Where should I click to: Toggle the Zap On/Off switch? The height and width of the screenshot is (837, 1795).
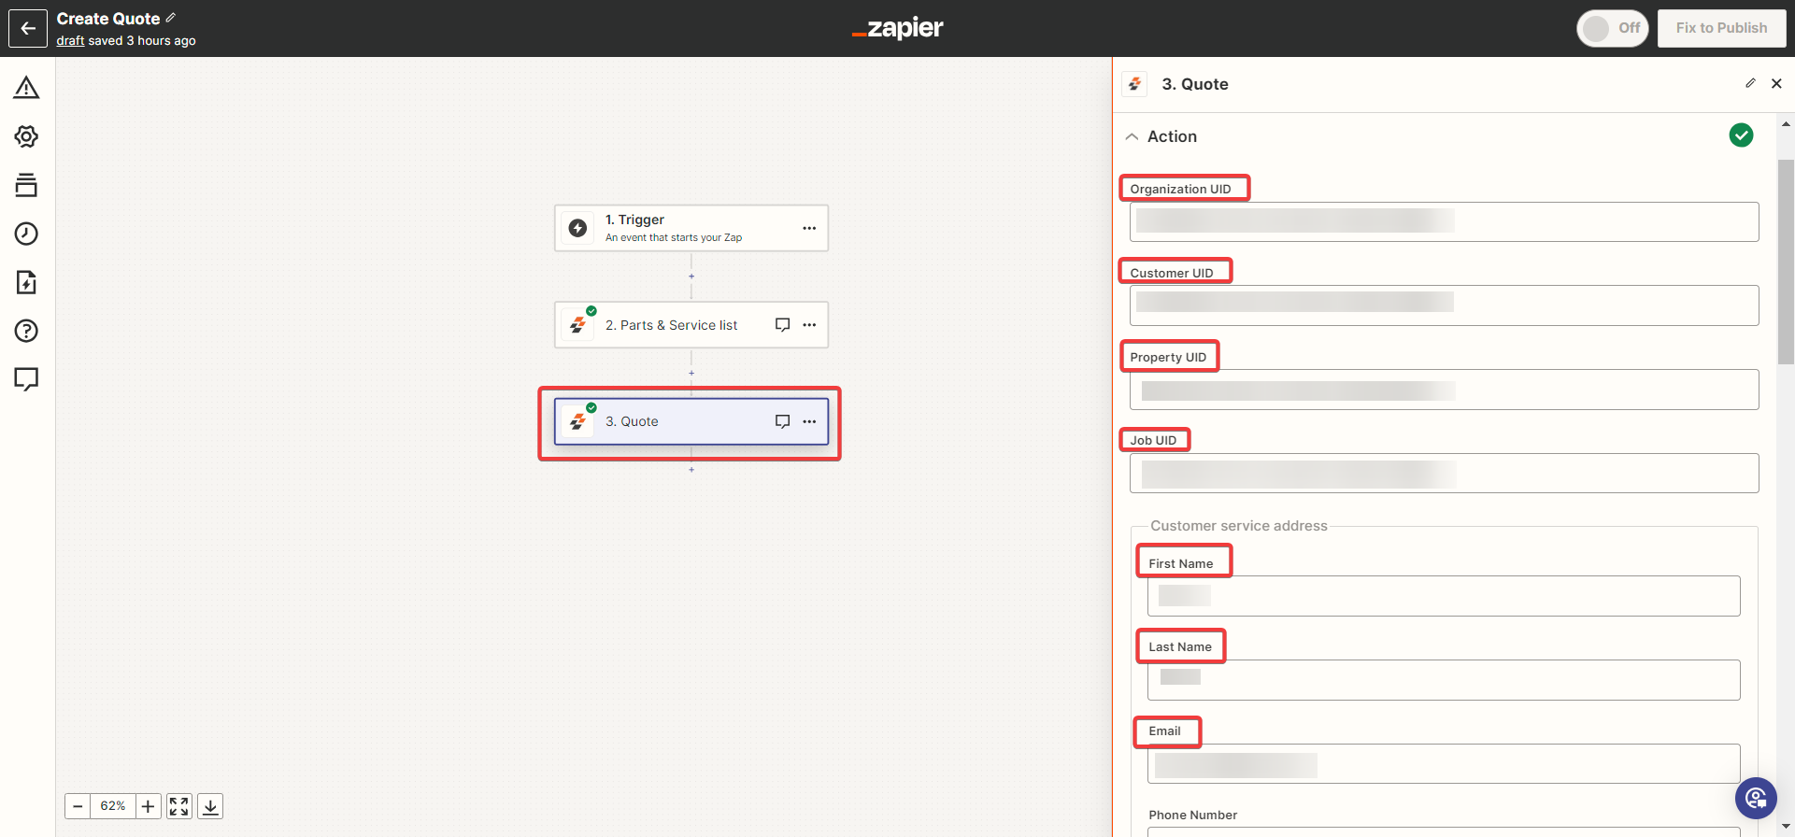[1612, 28]
